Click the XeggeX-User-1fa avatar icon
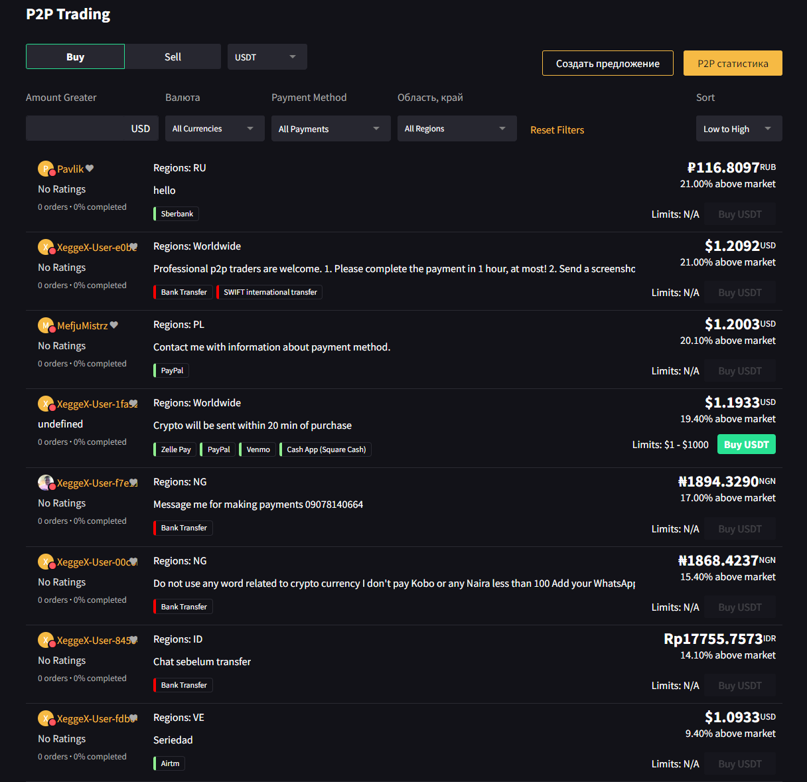This screenshot has width=807, height=782. 46,404
